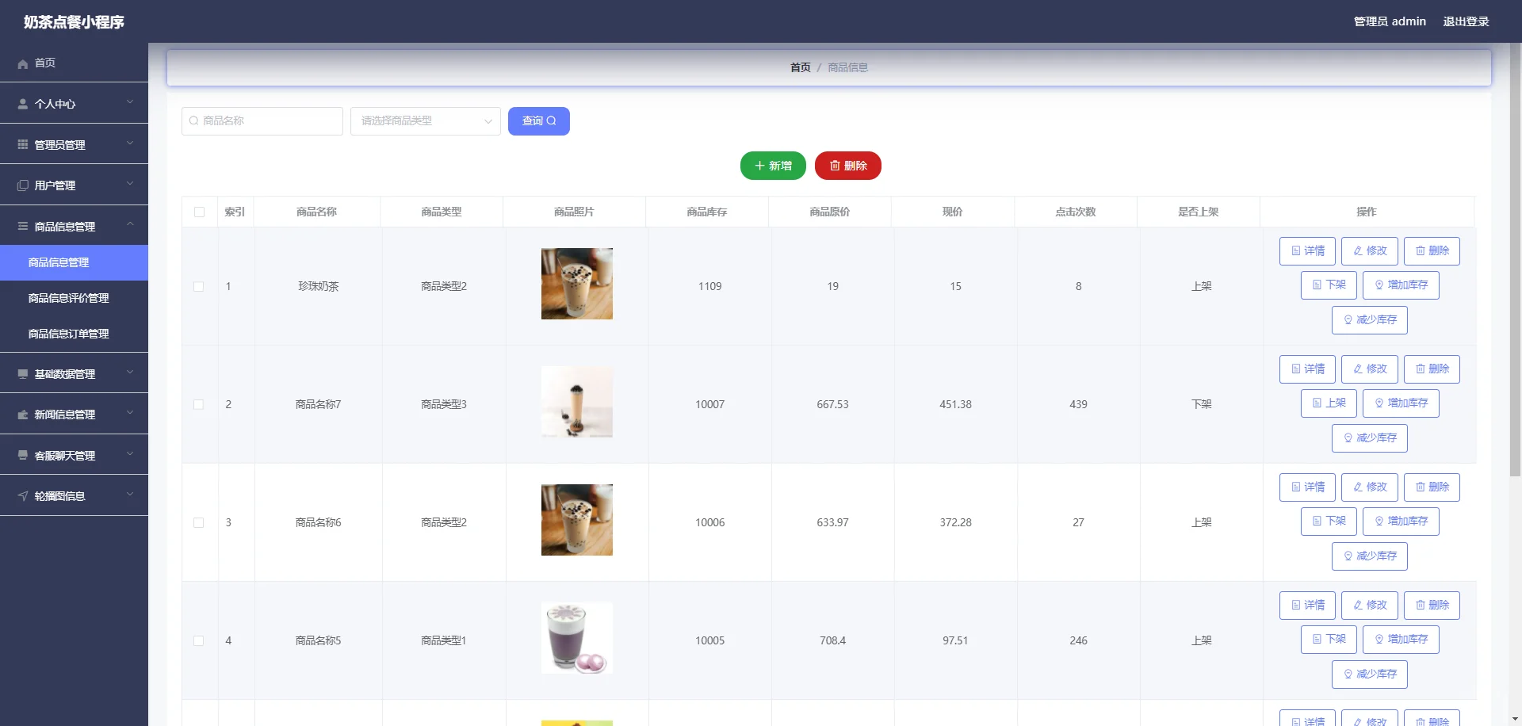Open 商品信息评价管理 from sidebar menu
The width and height of the screenshot is (1522, 726).
point(67,298)
